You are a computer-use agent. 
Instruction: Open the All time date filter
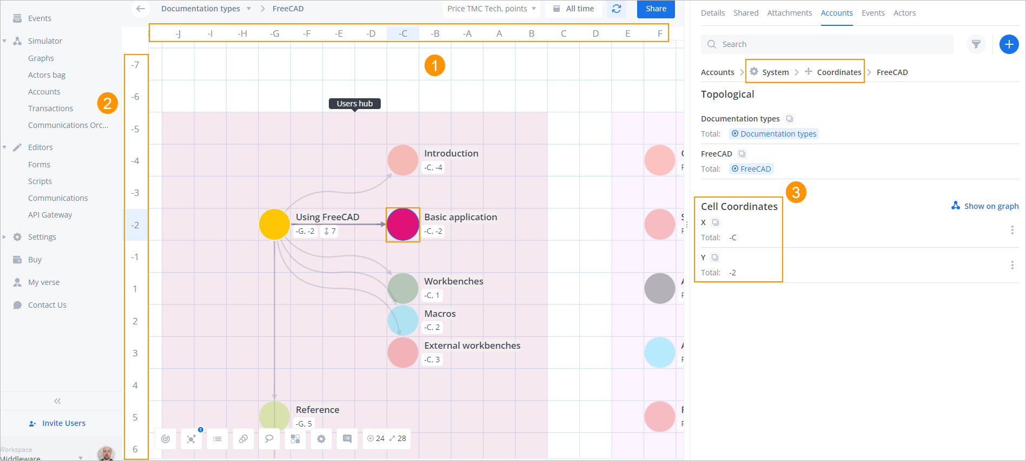tap(573, 9)
